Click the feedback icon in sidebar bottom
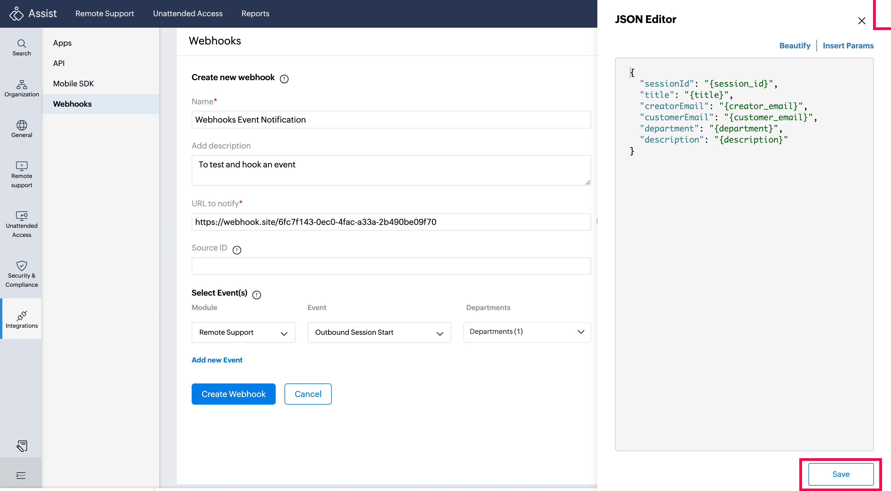The image size is (891, 491). pyautogui.click(x=22, y=446)
